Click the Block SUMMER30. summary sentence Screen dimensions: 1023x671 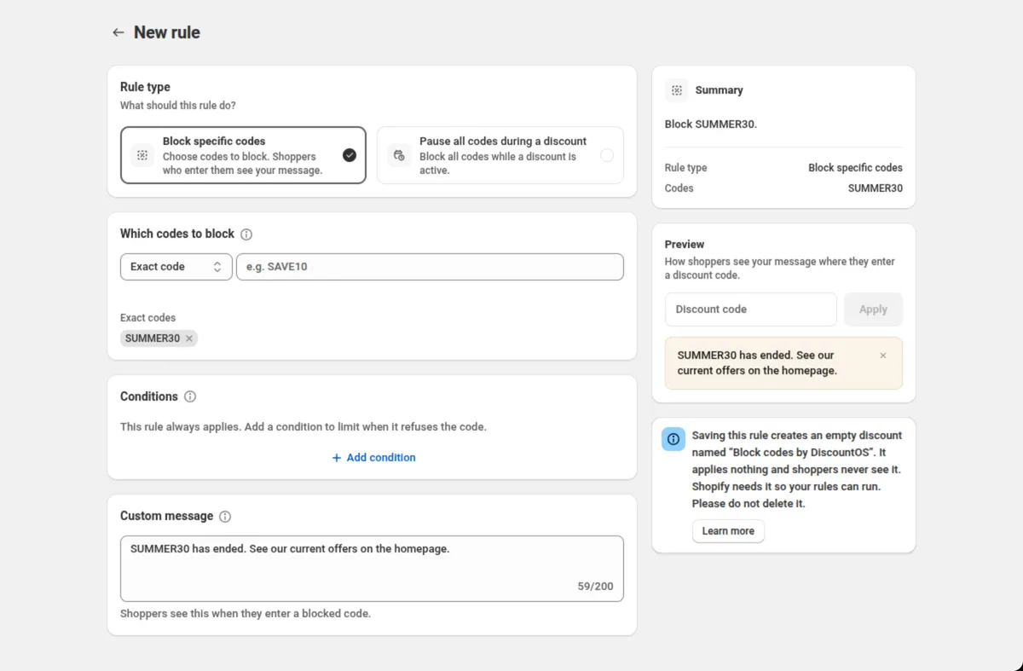click(x=711, y=124)
